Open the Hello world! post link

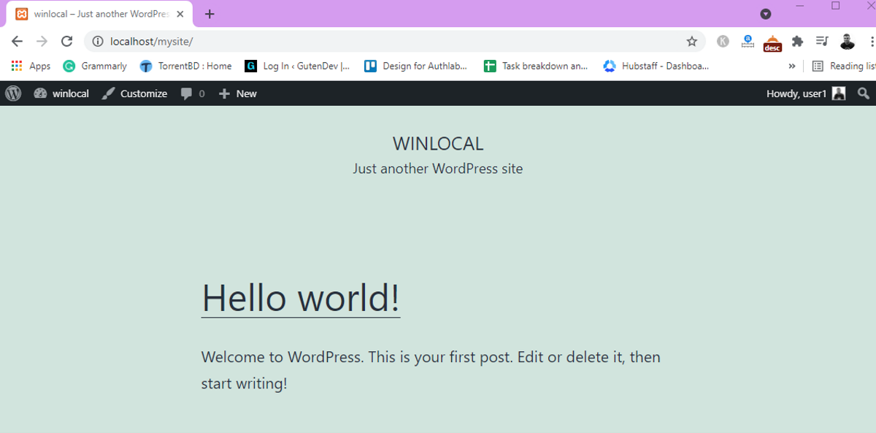pyautogui.click(x=300, y=298)
